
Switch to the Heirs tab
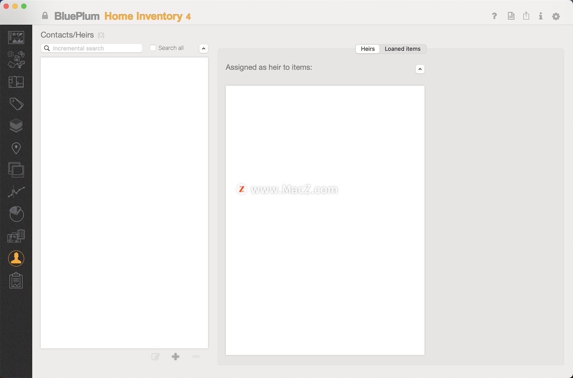pos(368,49)
